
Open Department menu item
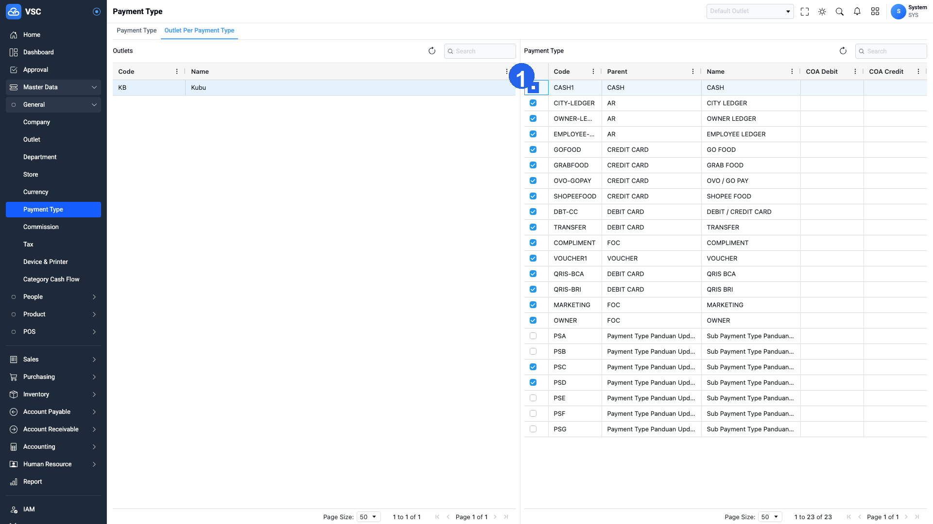(x=53, y=157)
